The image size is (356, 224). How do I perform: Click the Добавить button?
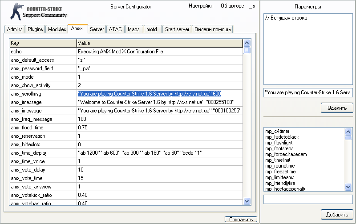coord(337,215)
